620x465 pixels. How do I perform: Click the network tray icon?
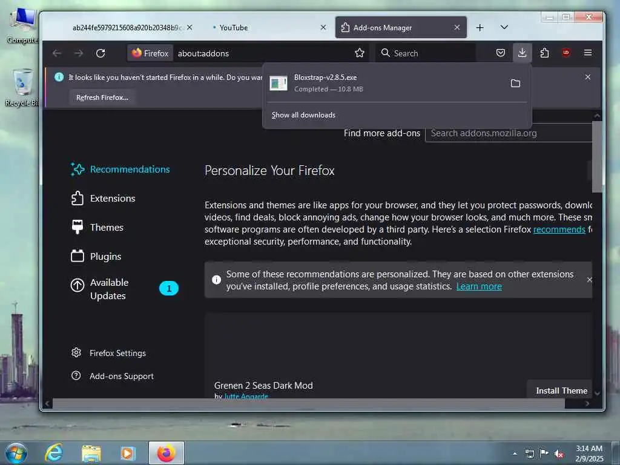pyautogui.click(x=529, y=453)
